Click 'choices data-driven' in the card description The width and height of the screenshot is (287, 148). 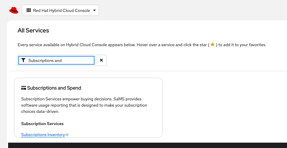tap(40, 112)
